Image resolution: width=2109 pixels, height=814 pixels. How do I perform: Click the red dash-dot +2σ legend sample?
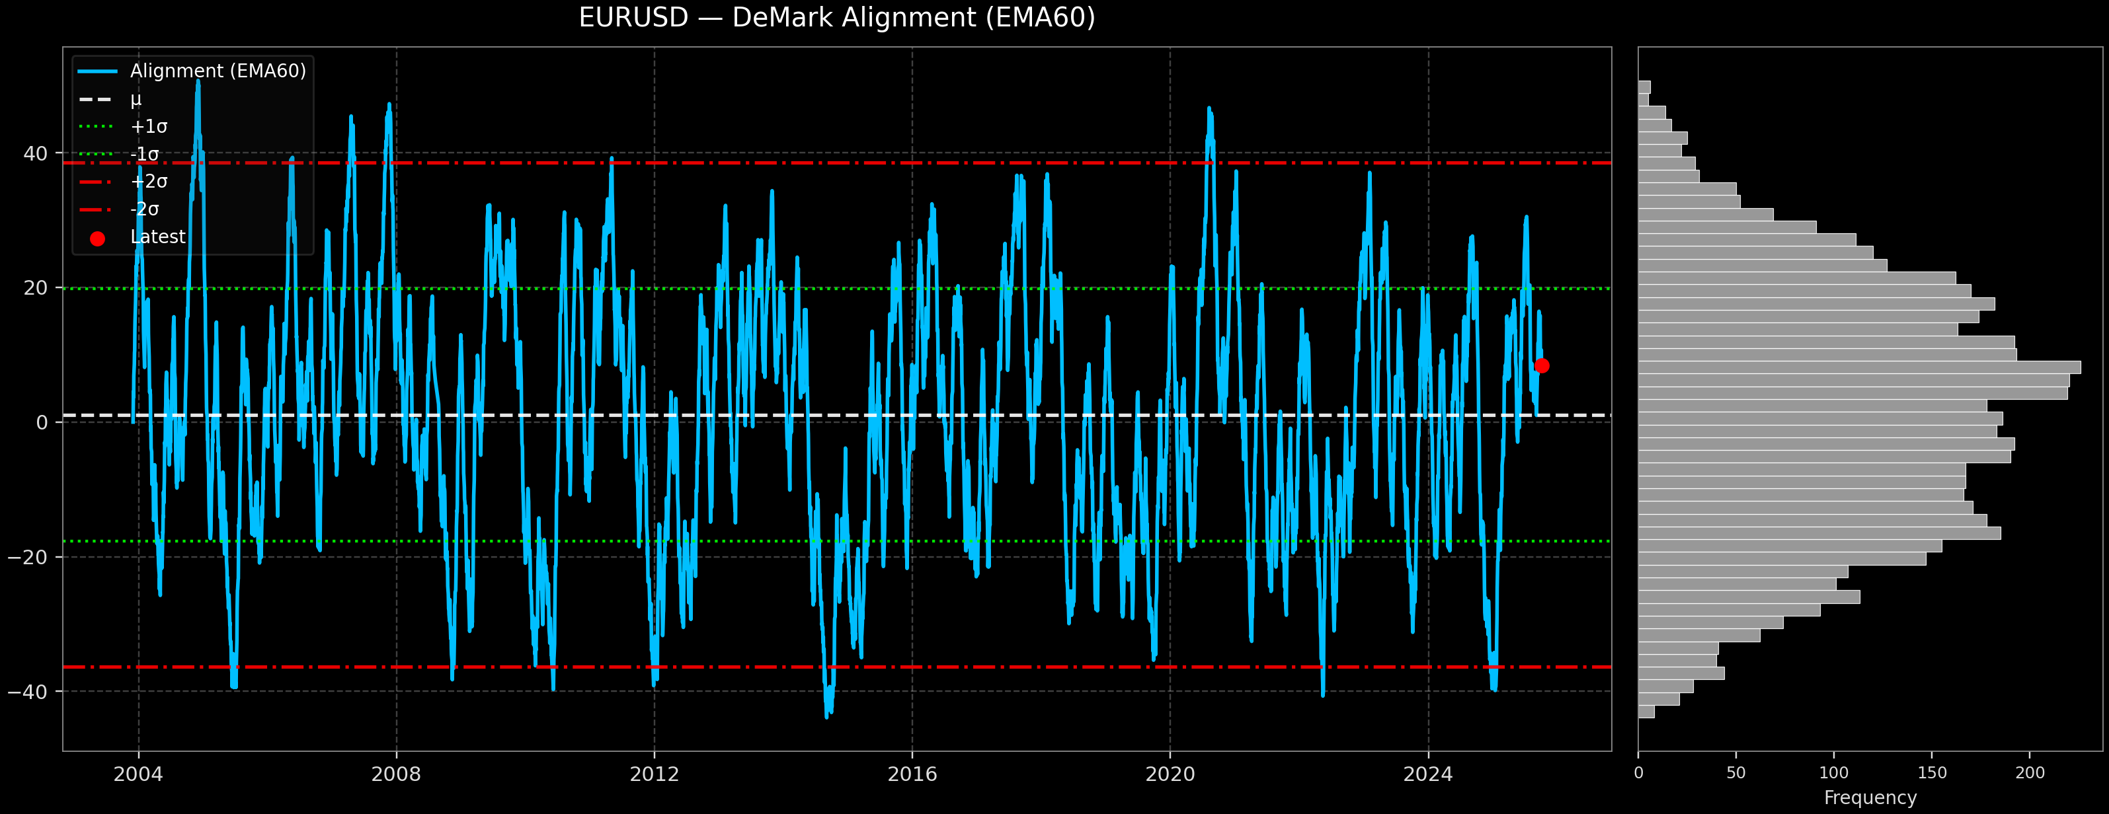click(97, 182)
